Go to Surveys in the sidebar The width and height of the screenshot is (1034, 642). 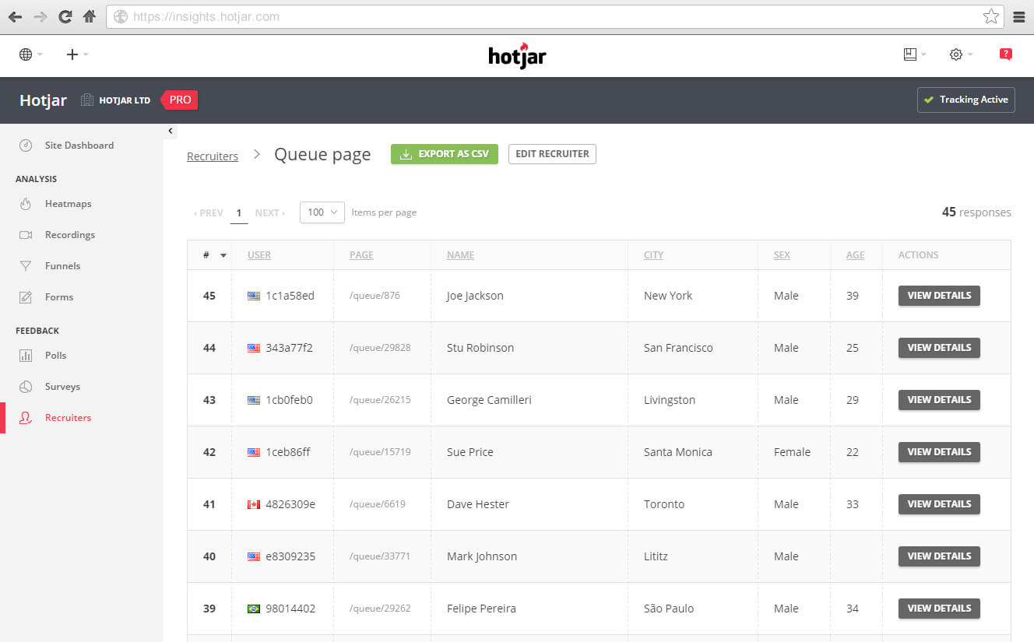pos(62,387)
